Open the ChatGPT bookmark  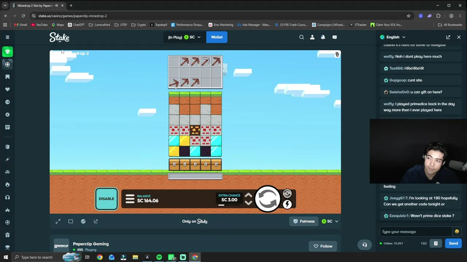click(76, 25)
